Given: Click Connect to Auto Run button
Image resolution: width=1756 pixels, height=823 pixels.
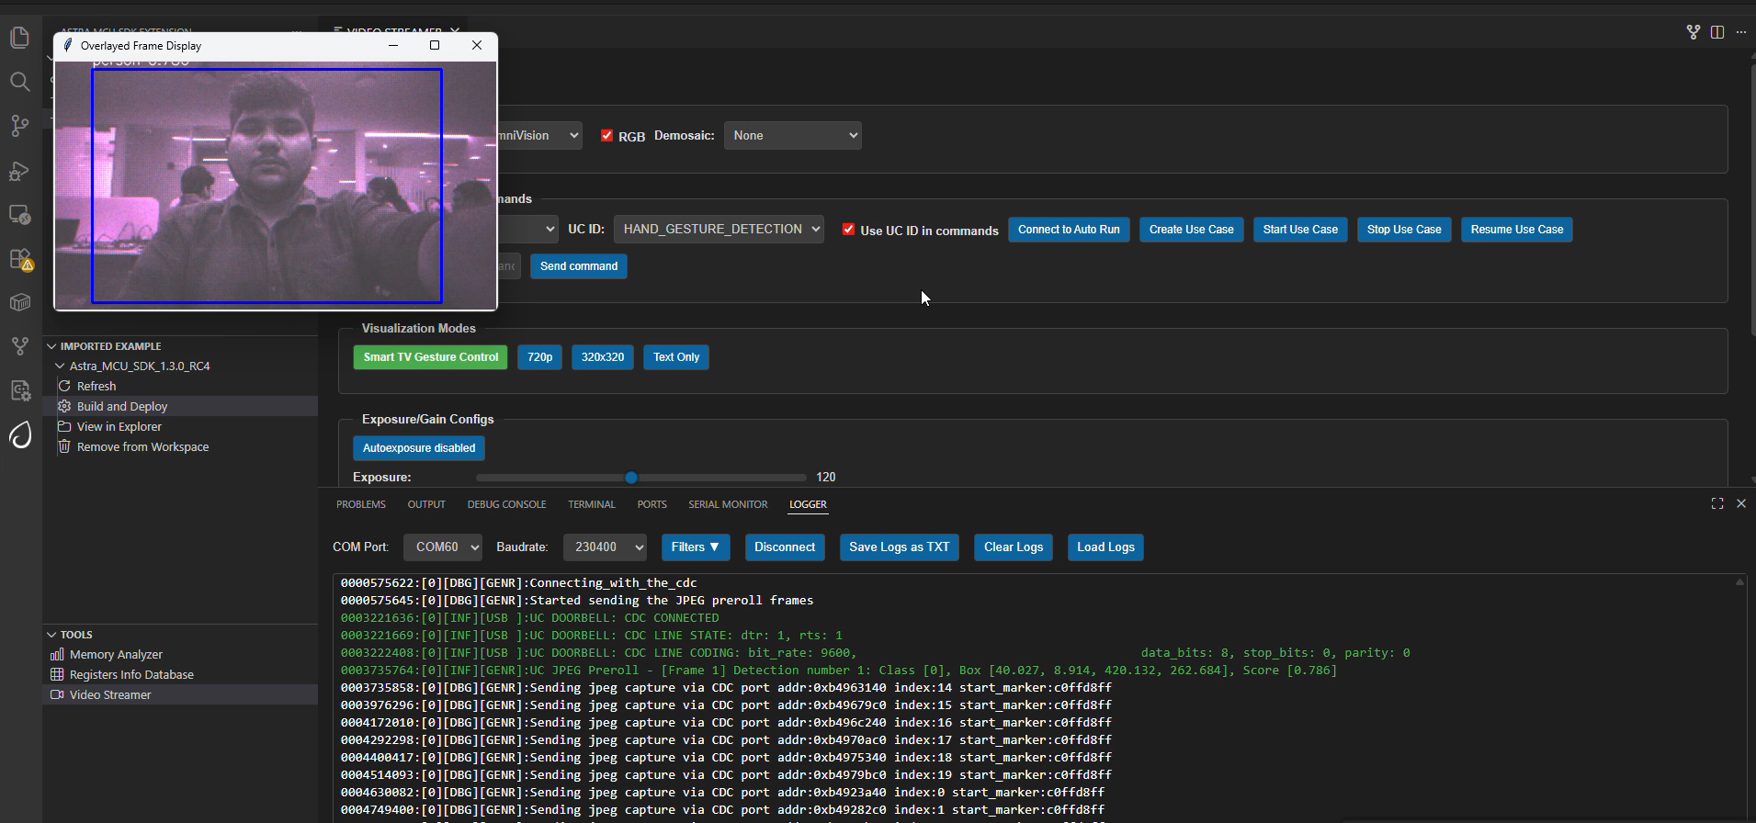Looking at the screenshot, I should click(x=1069, y=230).
